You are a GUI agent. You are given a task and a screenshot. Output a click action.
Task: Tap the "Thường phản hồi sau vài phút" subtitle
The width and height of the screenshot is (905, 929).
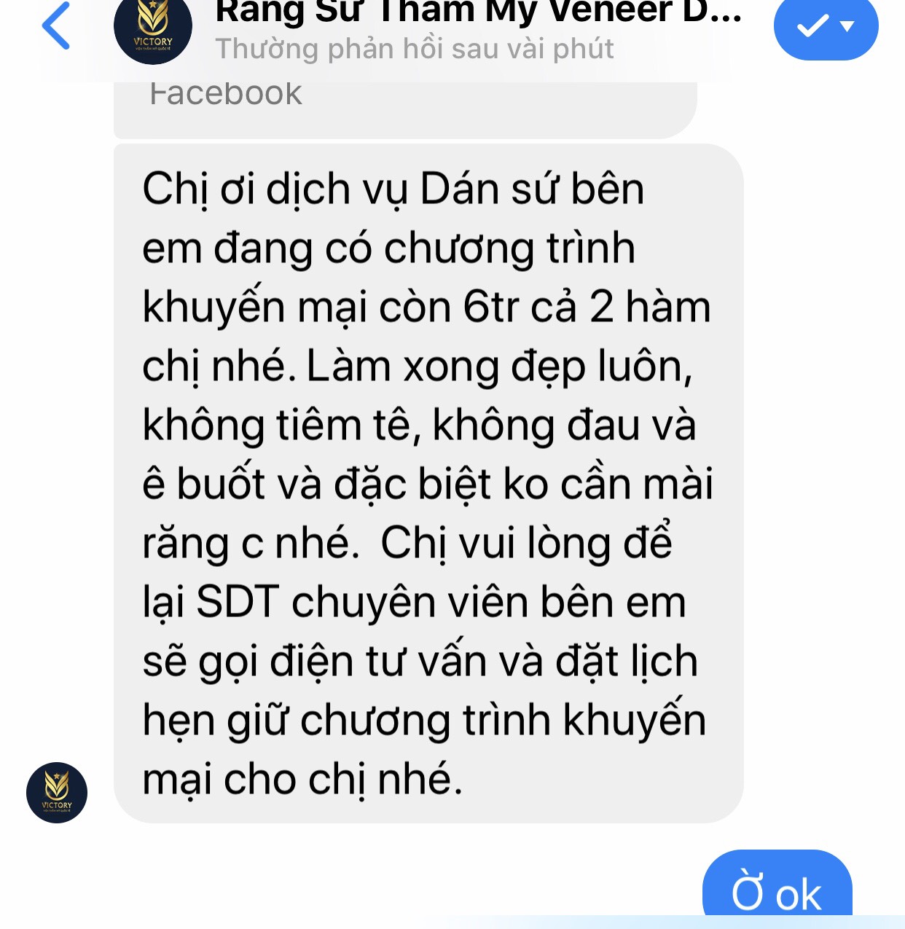(x=415, y=49)
